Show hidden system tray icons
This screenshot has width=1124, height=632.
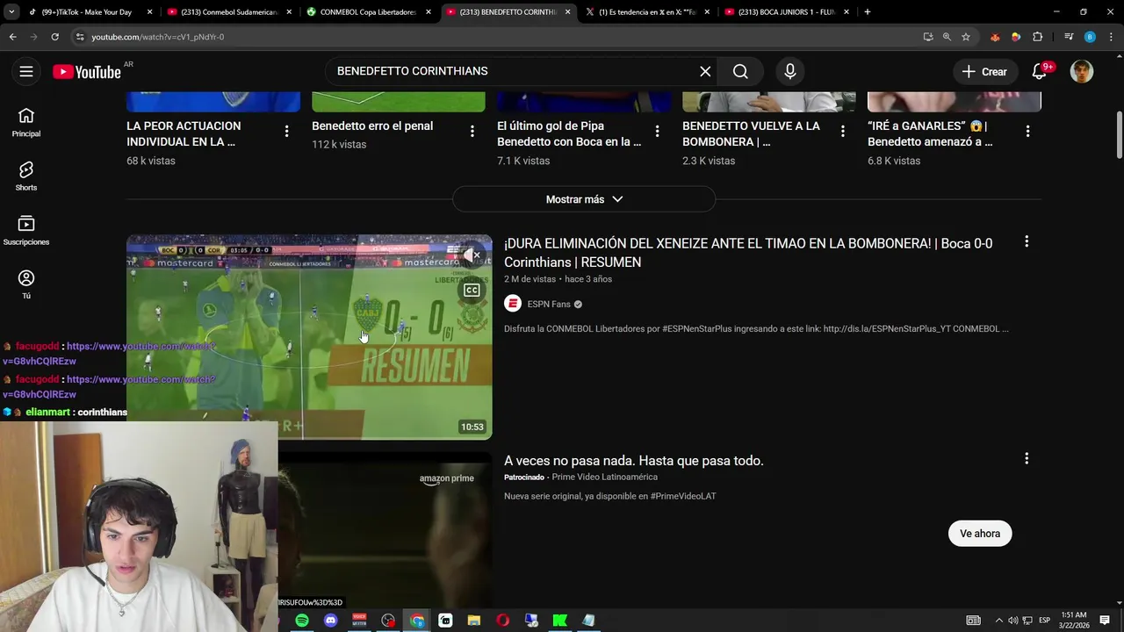click(998, 621)
